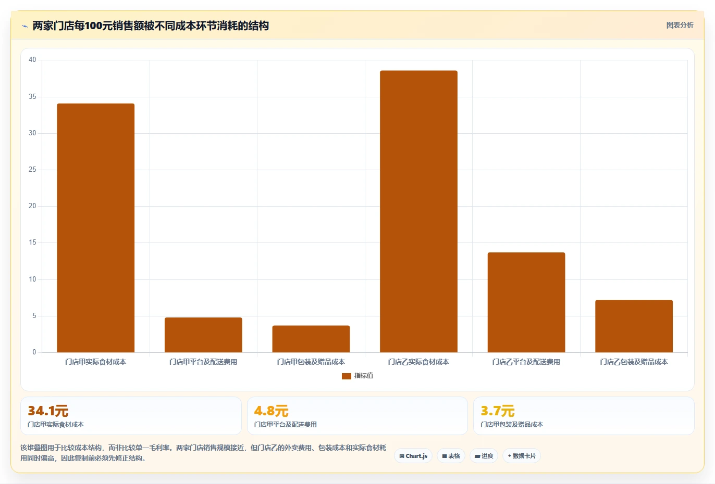
Task: Click the 指标值 legend color swatch
Action: 347,376
